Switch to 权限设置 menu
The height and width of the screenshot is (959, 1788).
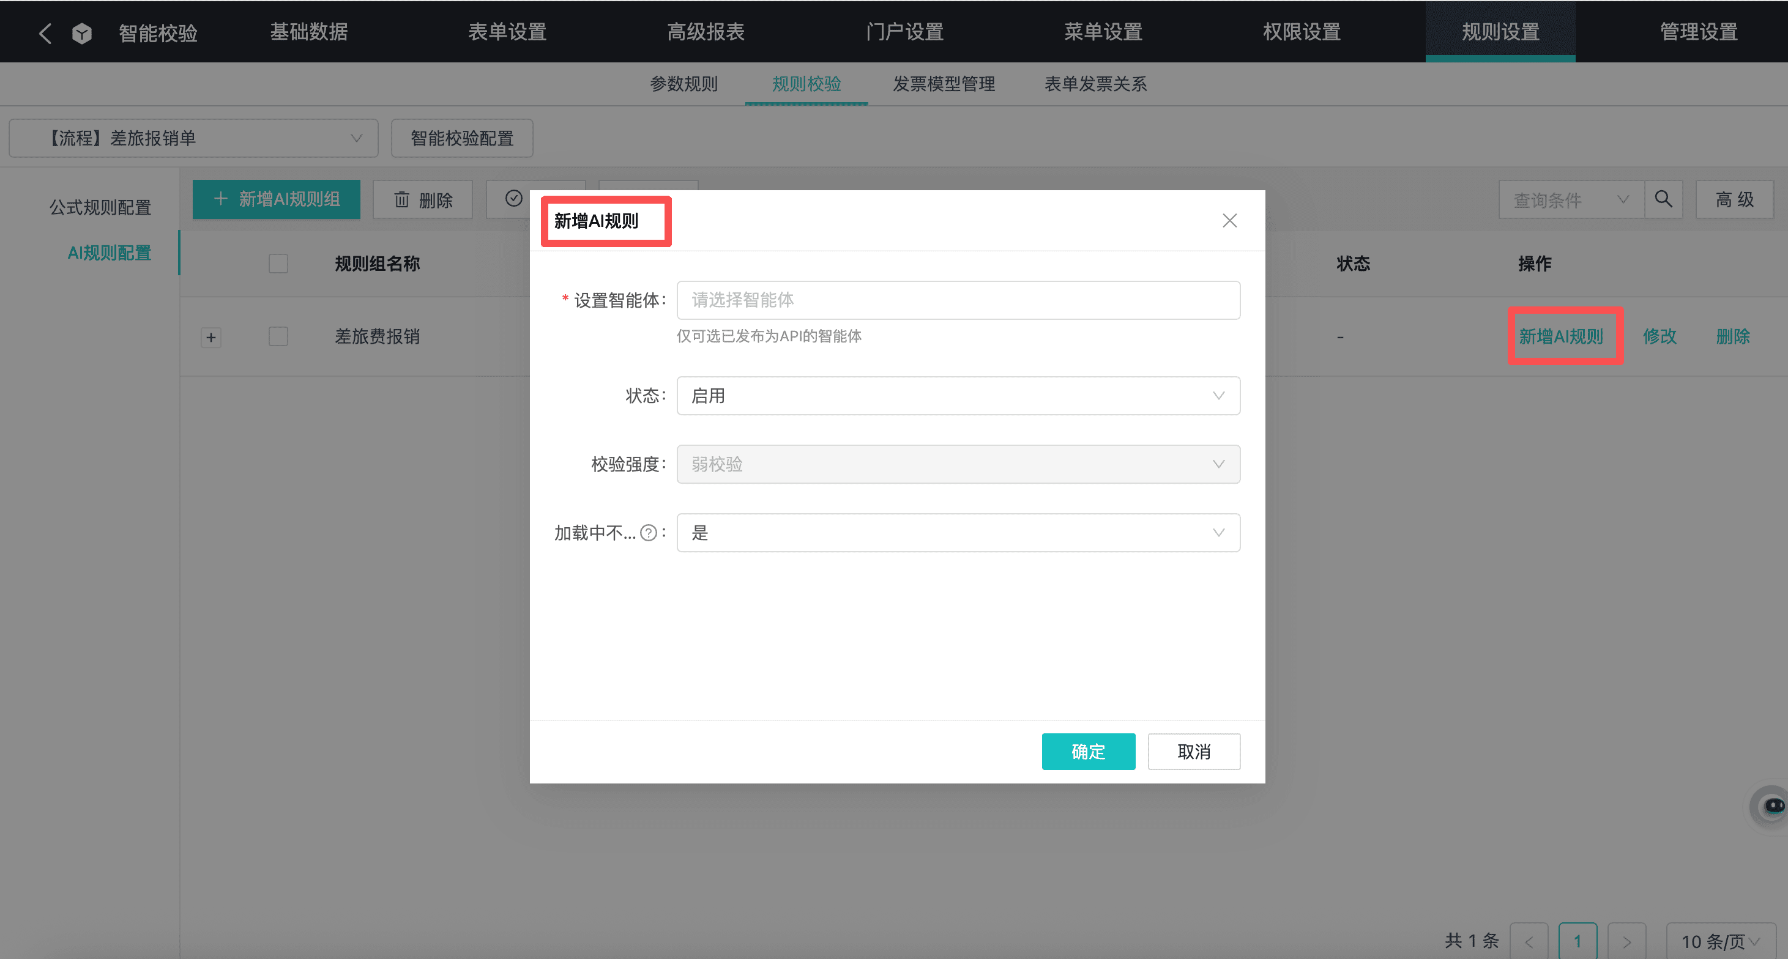(x=1302, y=32)
